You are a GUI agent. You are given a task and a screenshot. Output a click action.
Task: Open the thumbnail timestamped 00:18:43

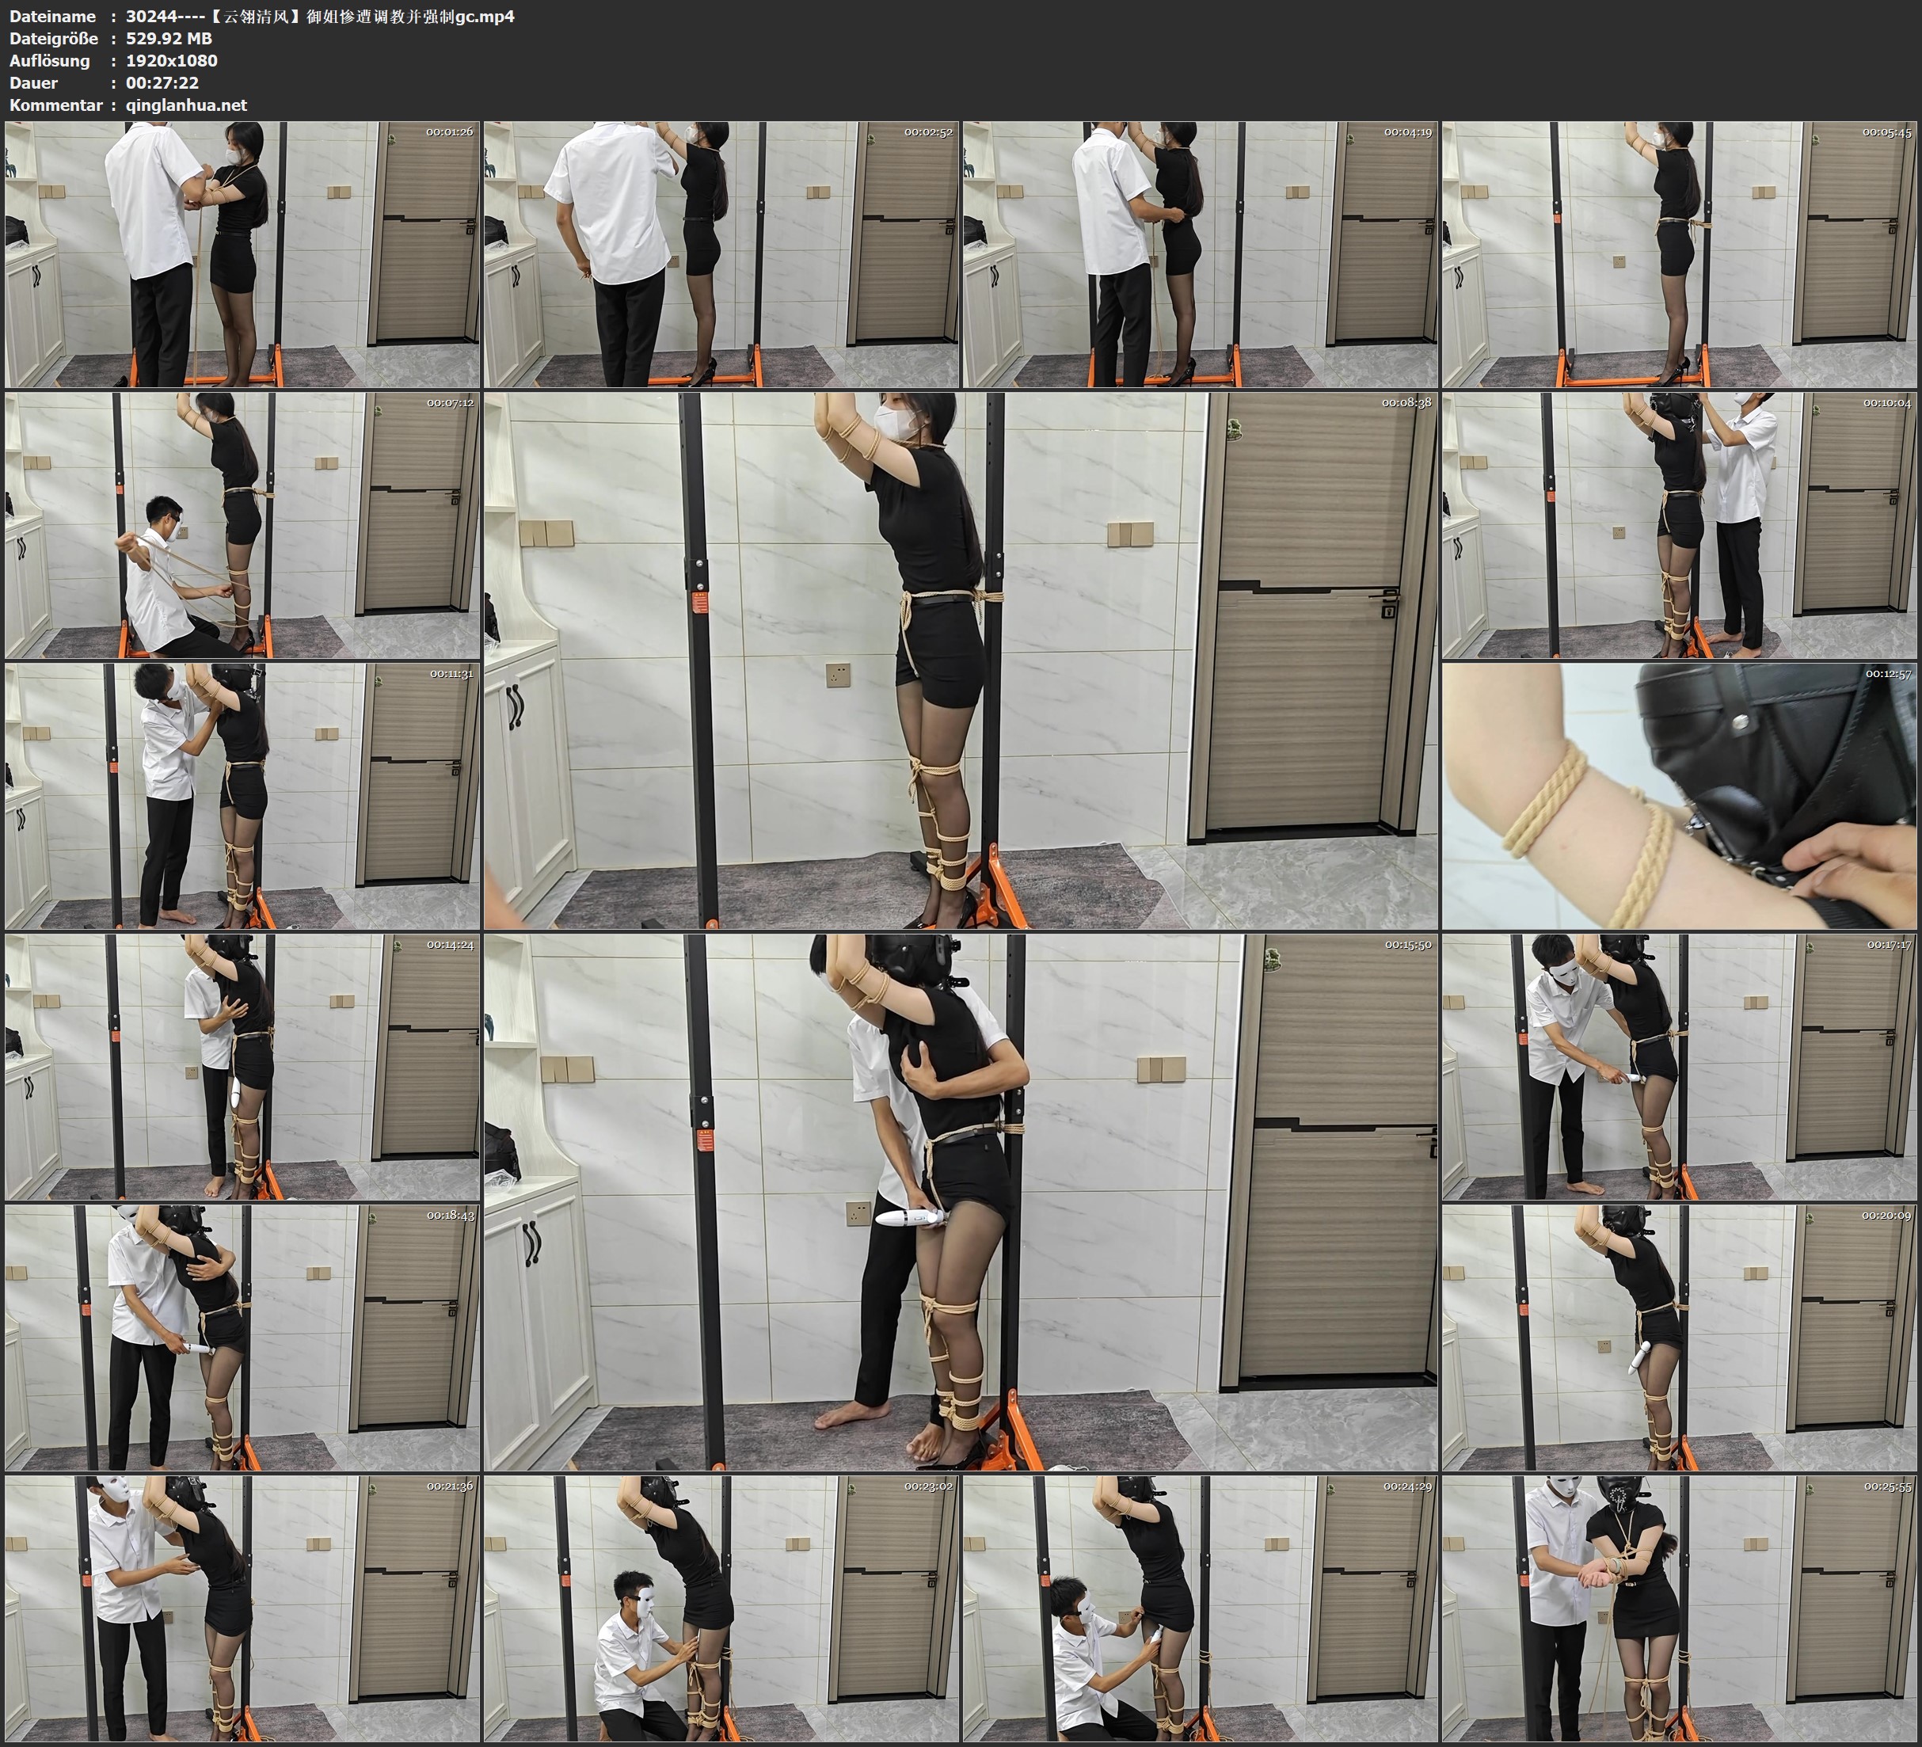tap(242, 1337)
